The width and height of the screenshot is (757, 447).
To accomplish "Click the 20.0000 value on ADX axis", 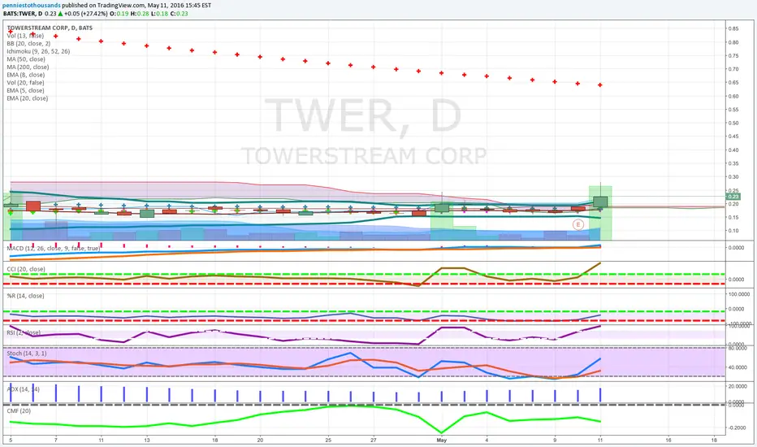I will (x=738, y=386).
